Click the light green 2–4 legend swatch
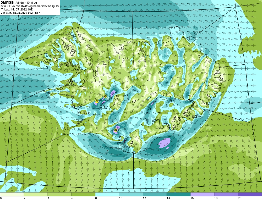The width and height of the screenshot is (262, 200). (x=36, y=194)
